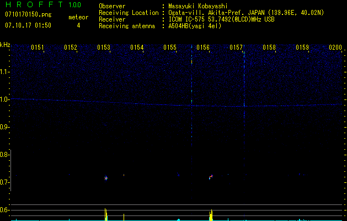Click the small echo dot between 0153 and 0154
The height and width of the screenshot is (221, 347).
click(124, 175)
